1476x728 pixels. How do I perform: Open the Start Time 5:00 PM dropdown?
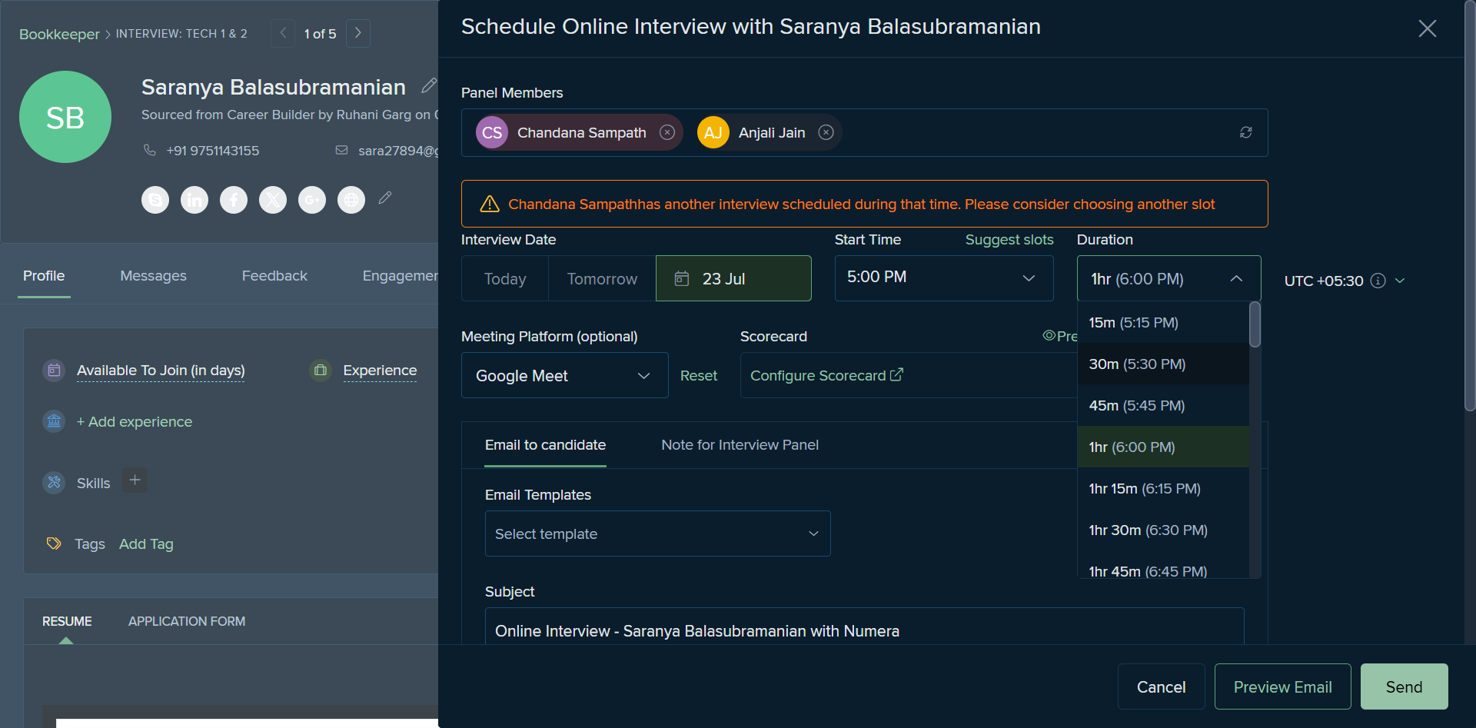tap(944, 278)
